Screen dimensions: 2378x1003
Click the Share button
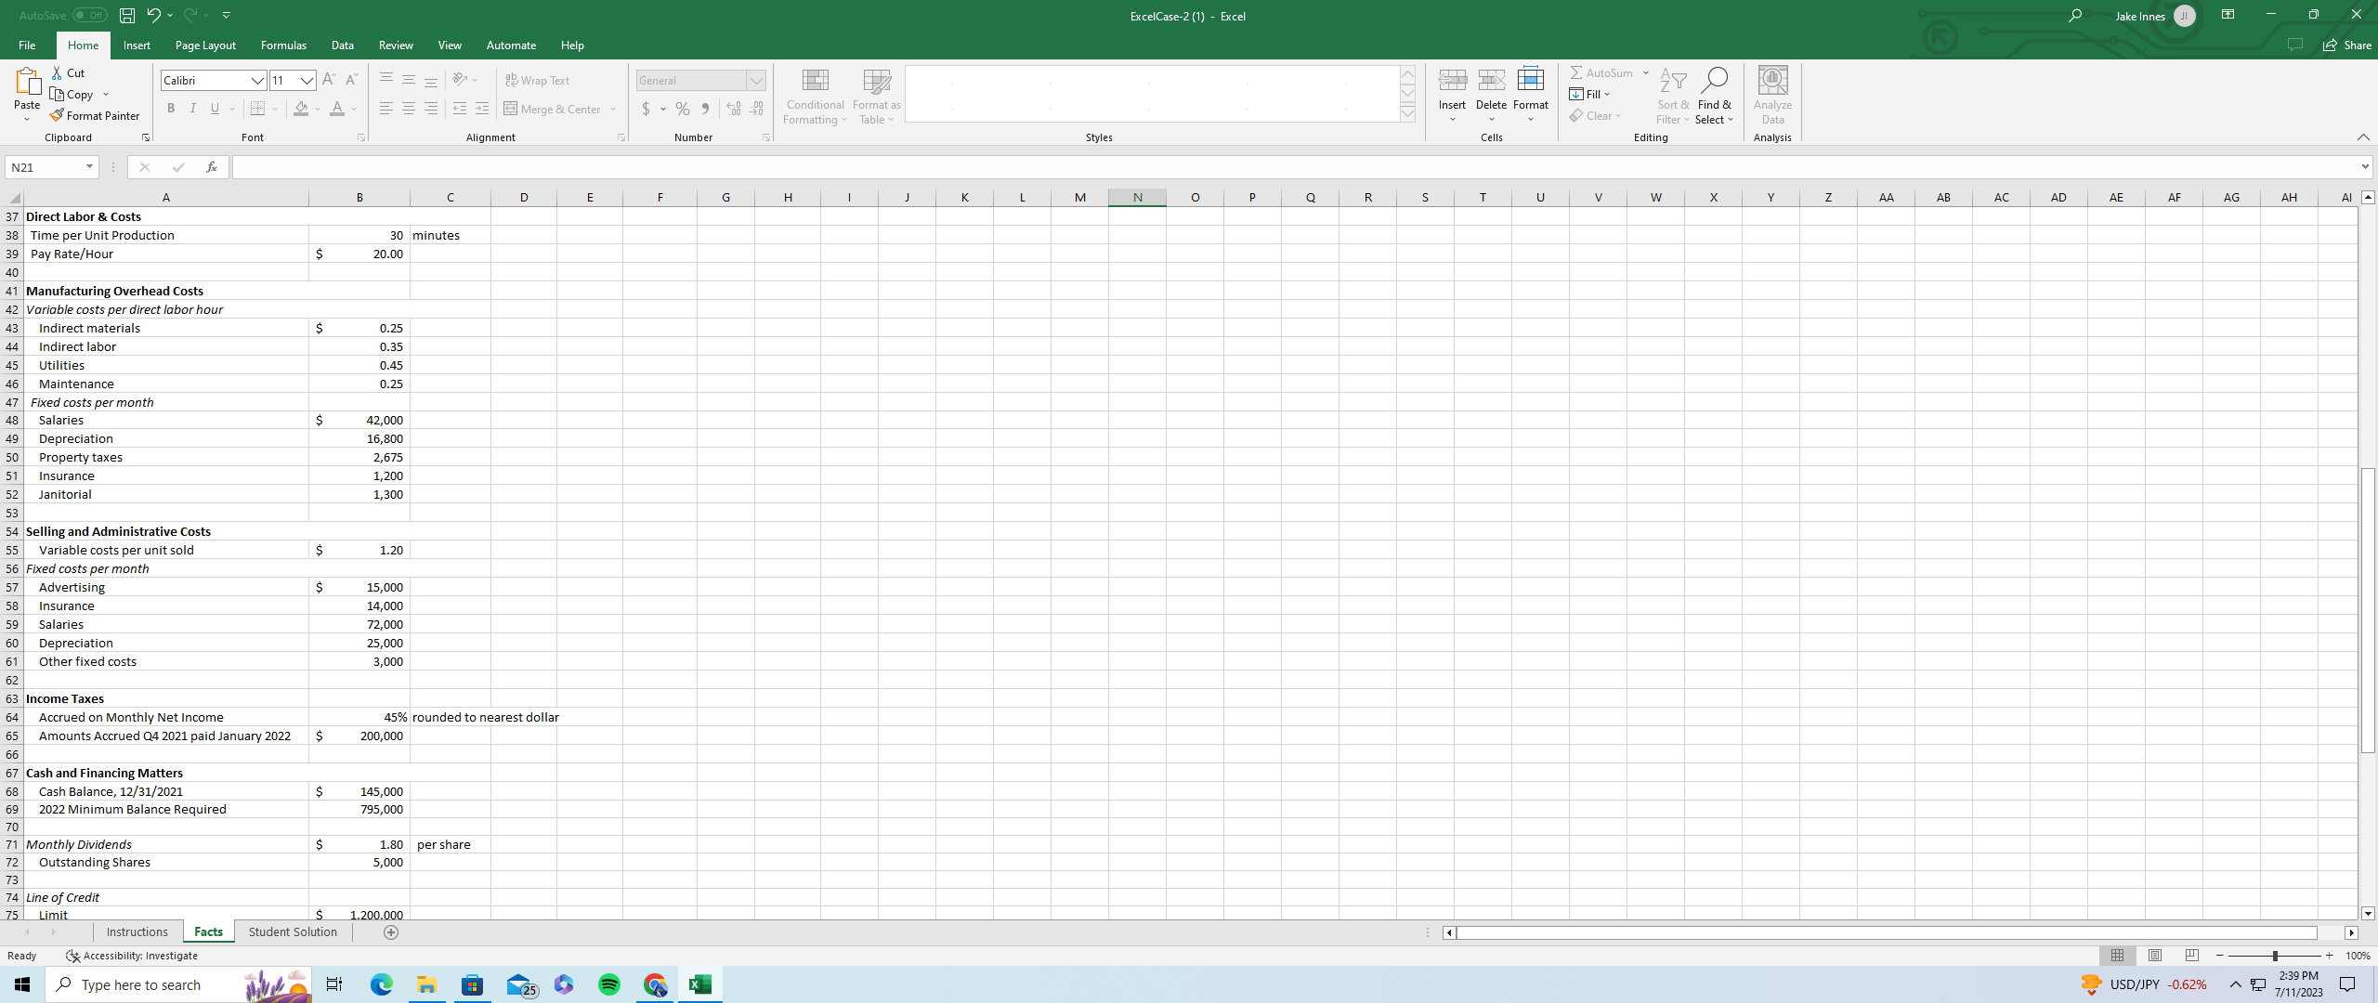[x=2347, y=45]
